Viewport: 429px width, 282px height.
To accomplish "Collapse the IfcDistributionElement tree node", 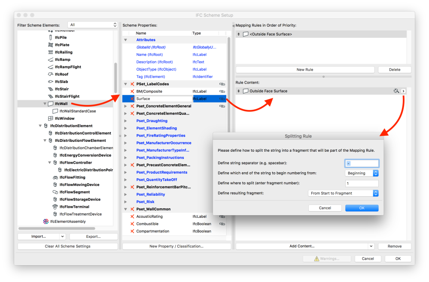I will (x=40, y=126).
